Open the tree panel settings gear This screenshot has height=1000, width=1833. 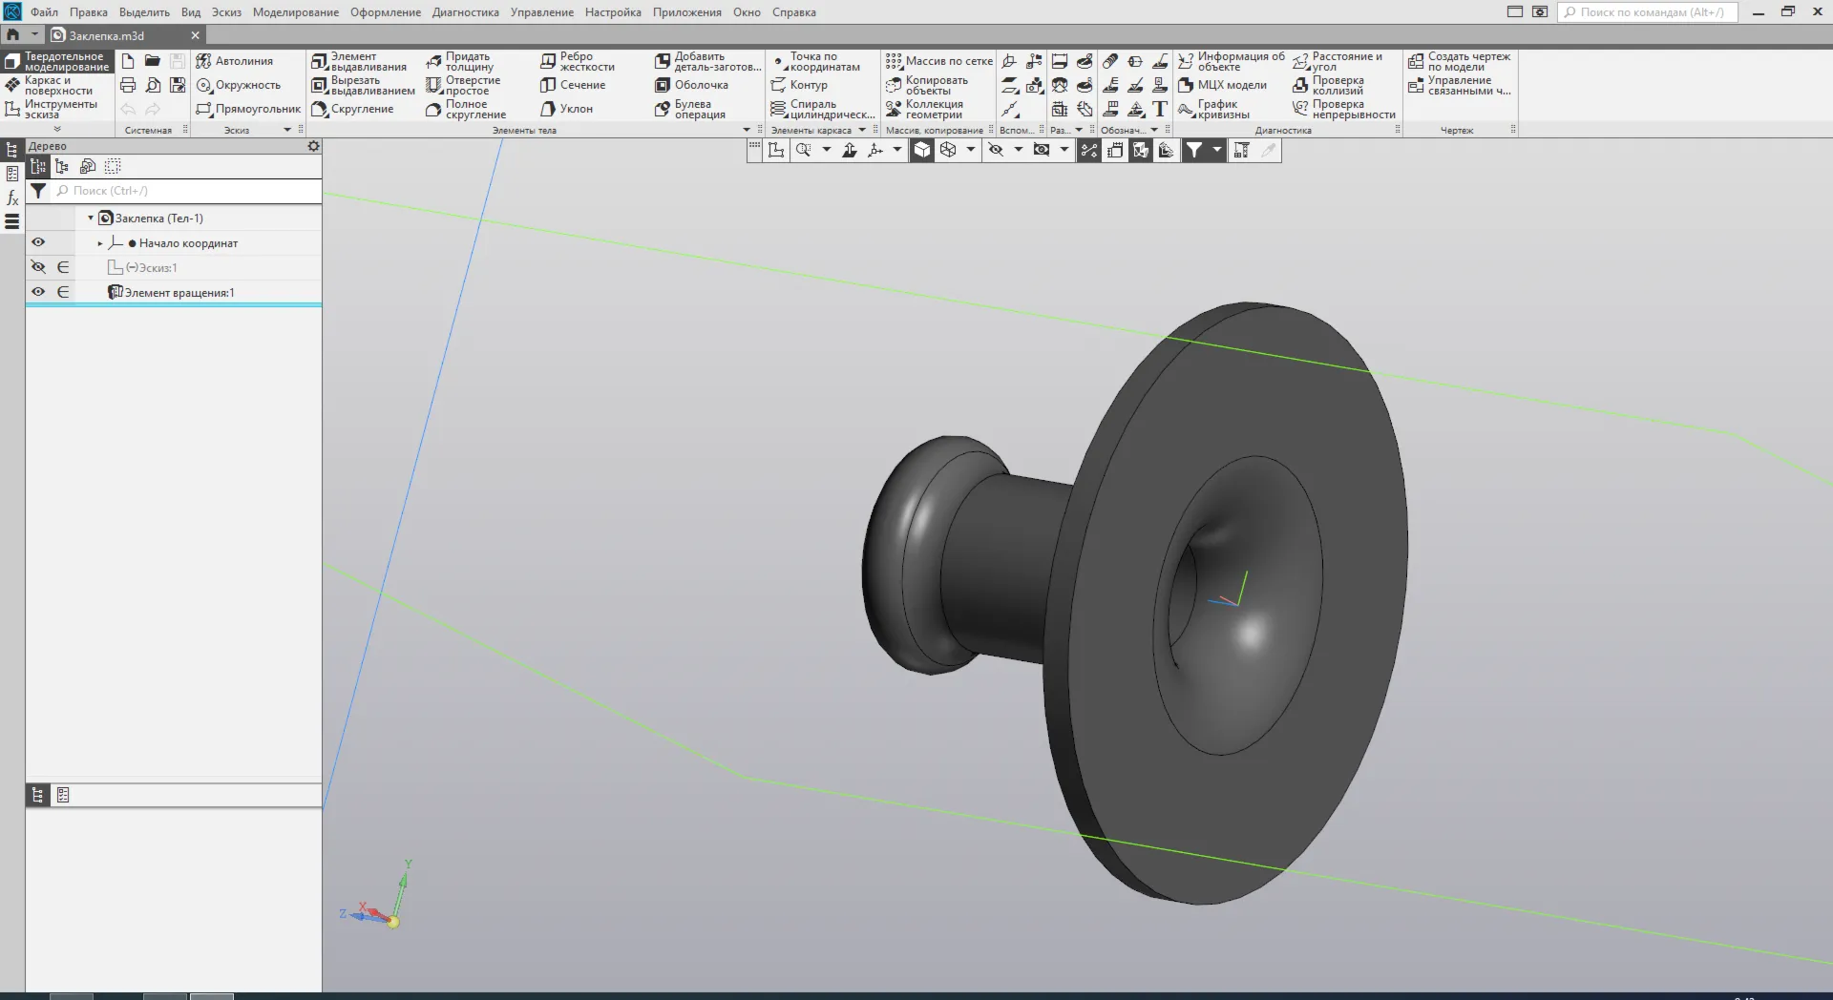(313, 146)
